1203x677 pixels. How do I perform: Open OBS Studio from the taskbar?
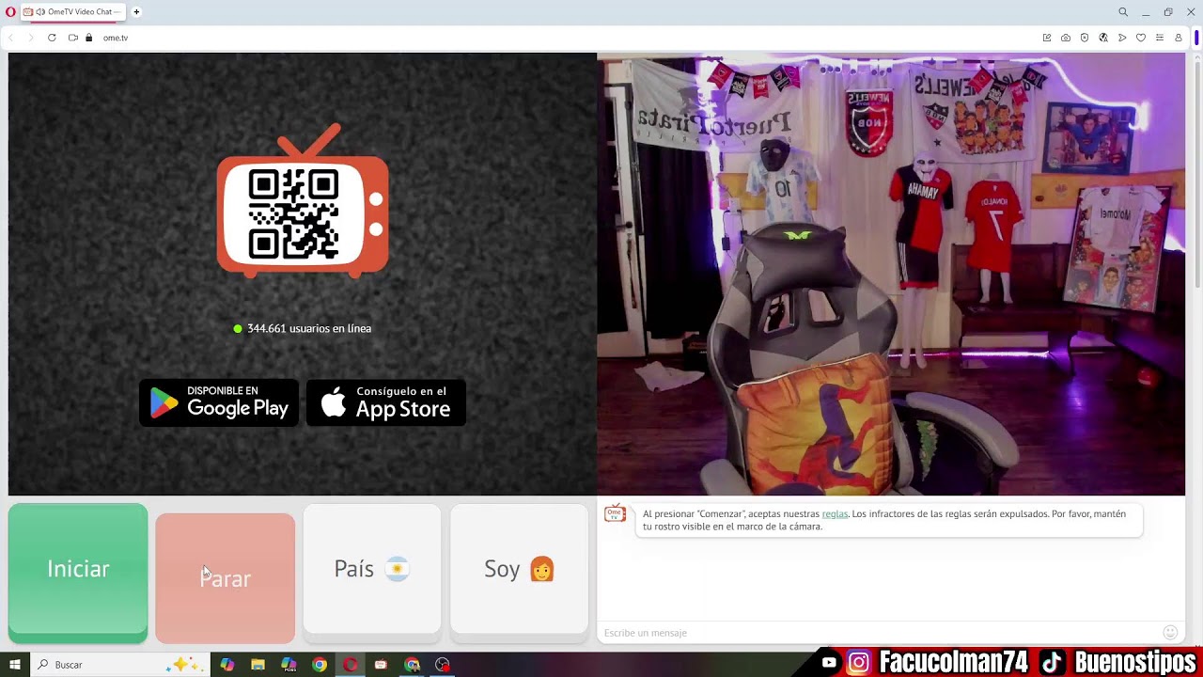(x=443, y=665)
